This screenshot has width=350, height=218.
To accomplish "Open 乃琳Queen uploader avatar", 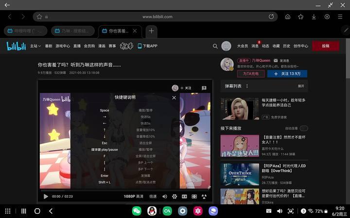I will click(x=227, y=64).
